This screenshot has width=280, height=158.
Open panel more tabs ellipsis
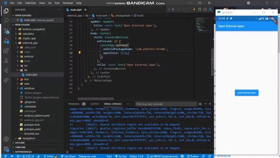point(128,104)
